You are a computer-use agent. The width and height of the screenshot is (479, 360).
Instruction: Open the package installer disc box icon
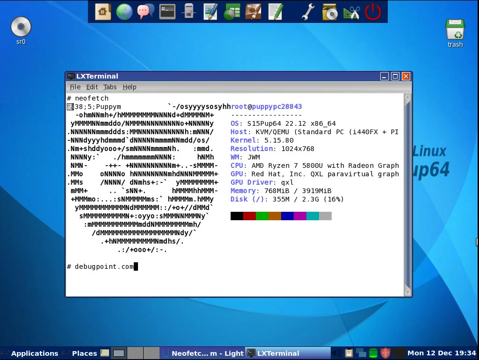(330, 12)
